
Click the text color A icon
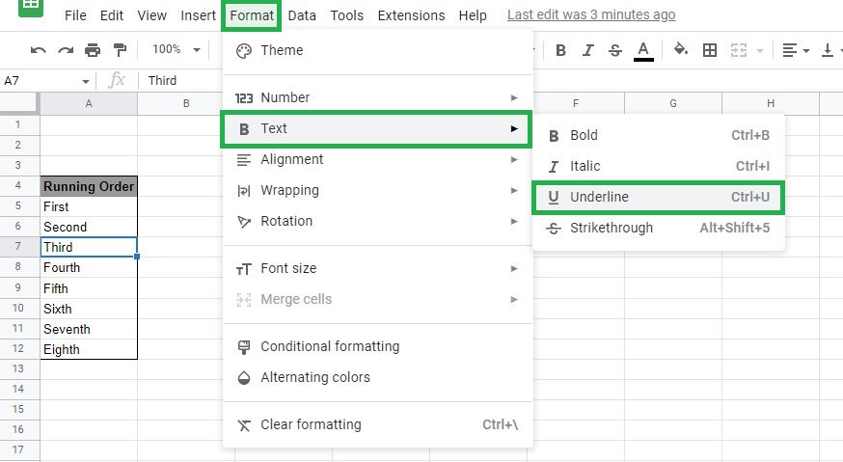click(x=643, y=50)
